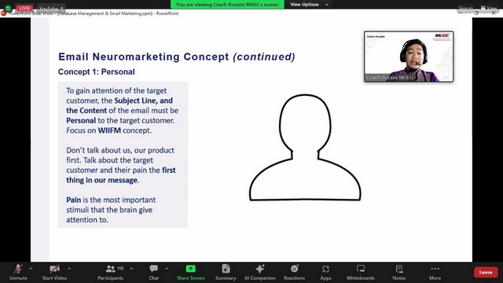Open the Notes tool

(399, 273)
